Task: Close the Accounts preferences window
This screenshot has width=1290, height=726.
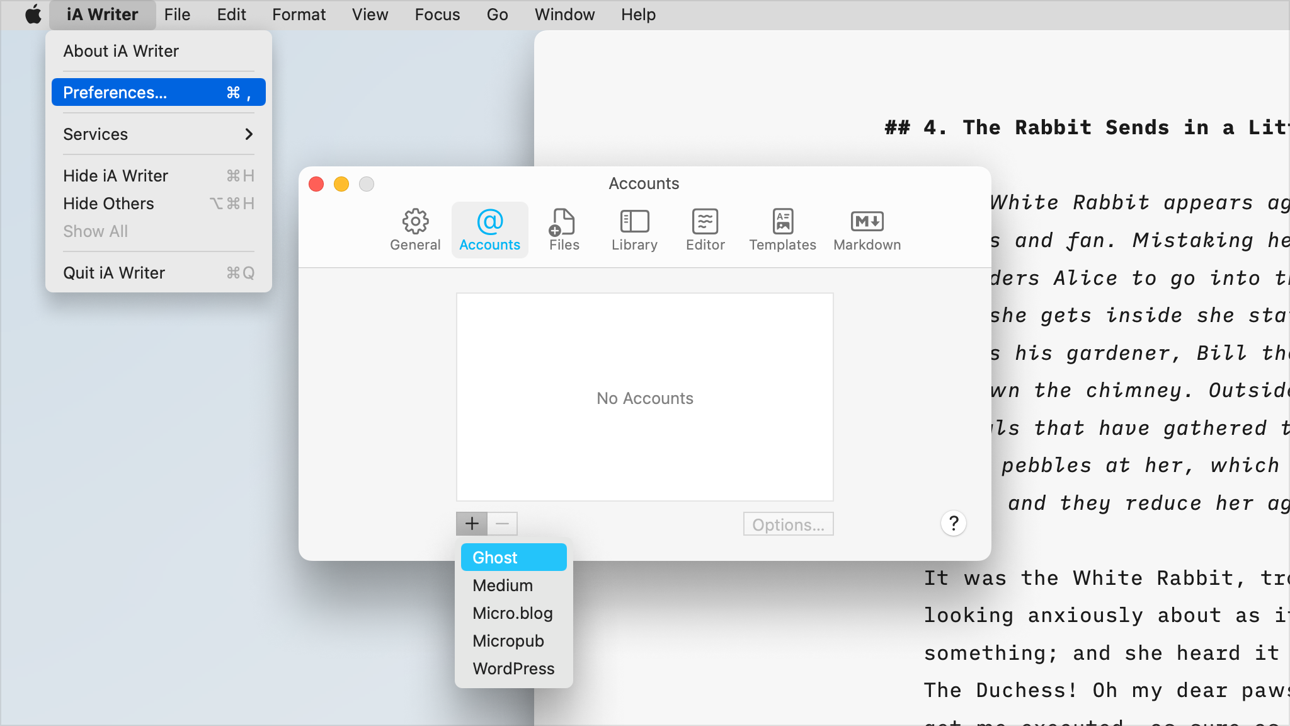Action: pos(316,184)
